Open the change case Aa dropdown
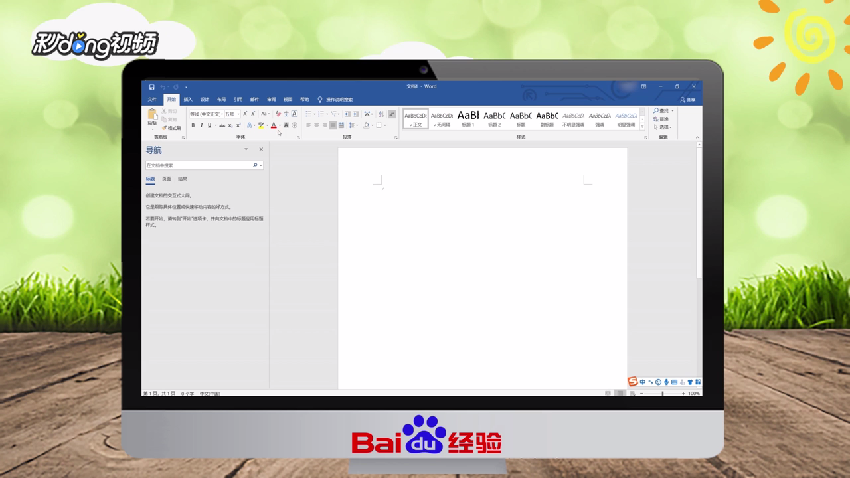The image size is (850, 478). point(265,114)
